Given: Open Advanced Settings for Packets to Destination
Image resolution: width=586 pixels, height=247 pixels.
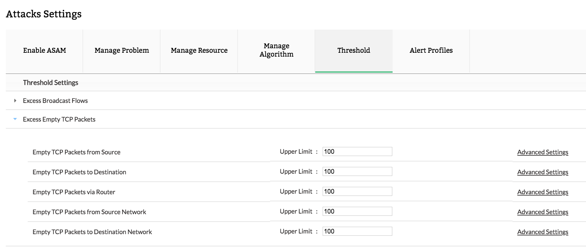Looking at the screenshot, I should point(542,172).
